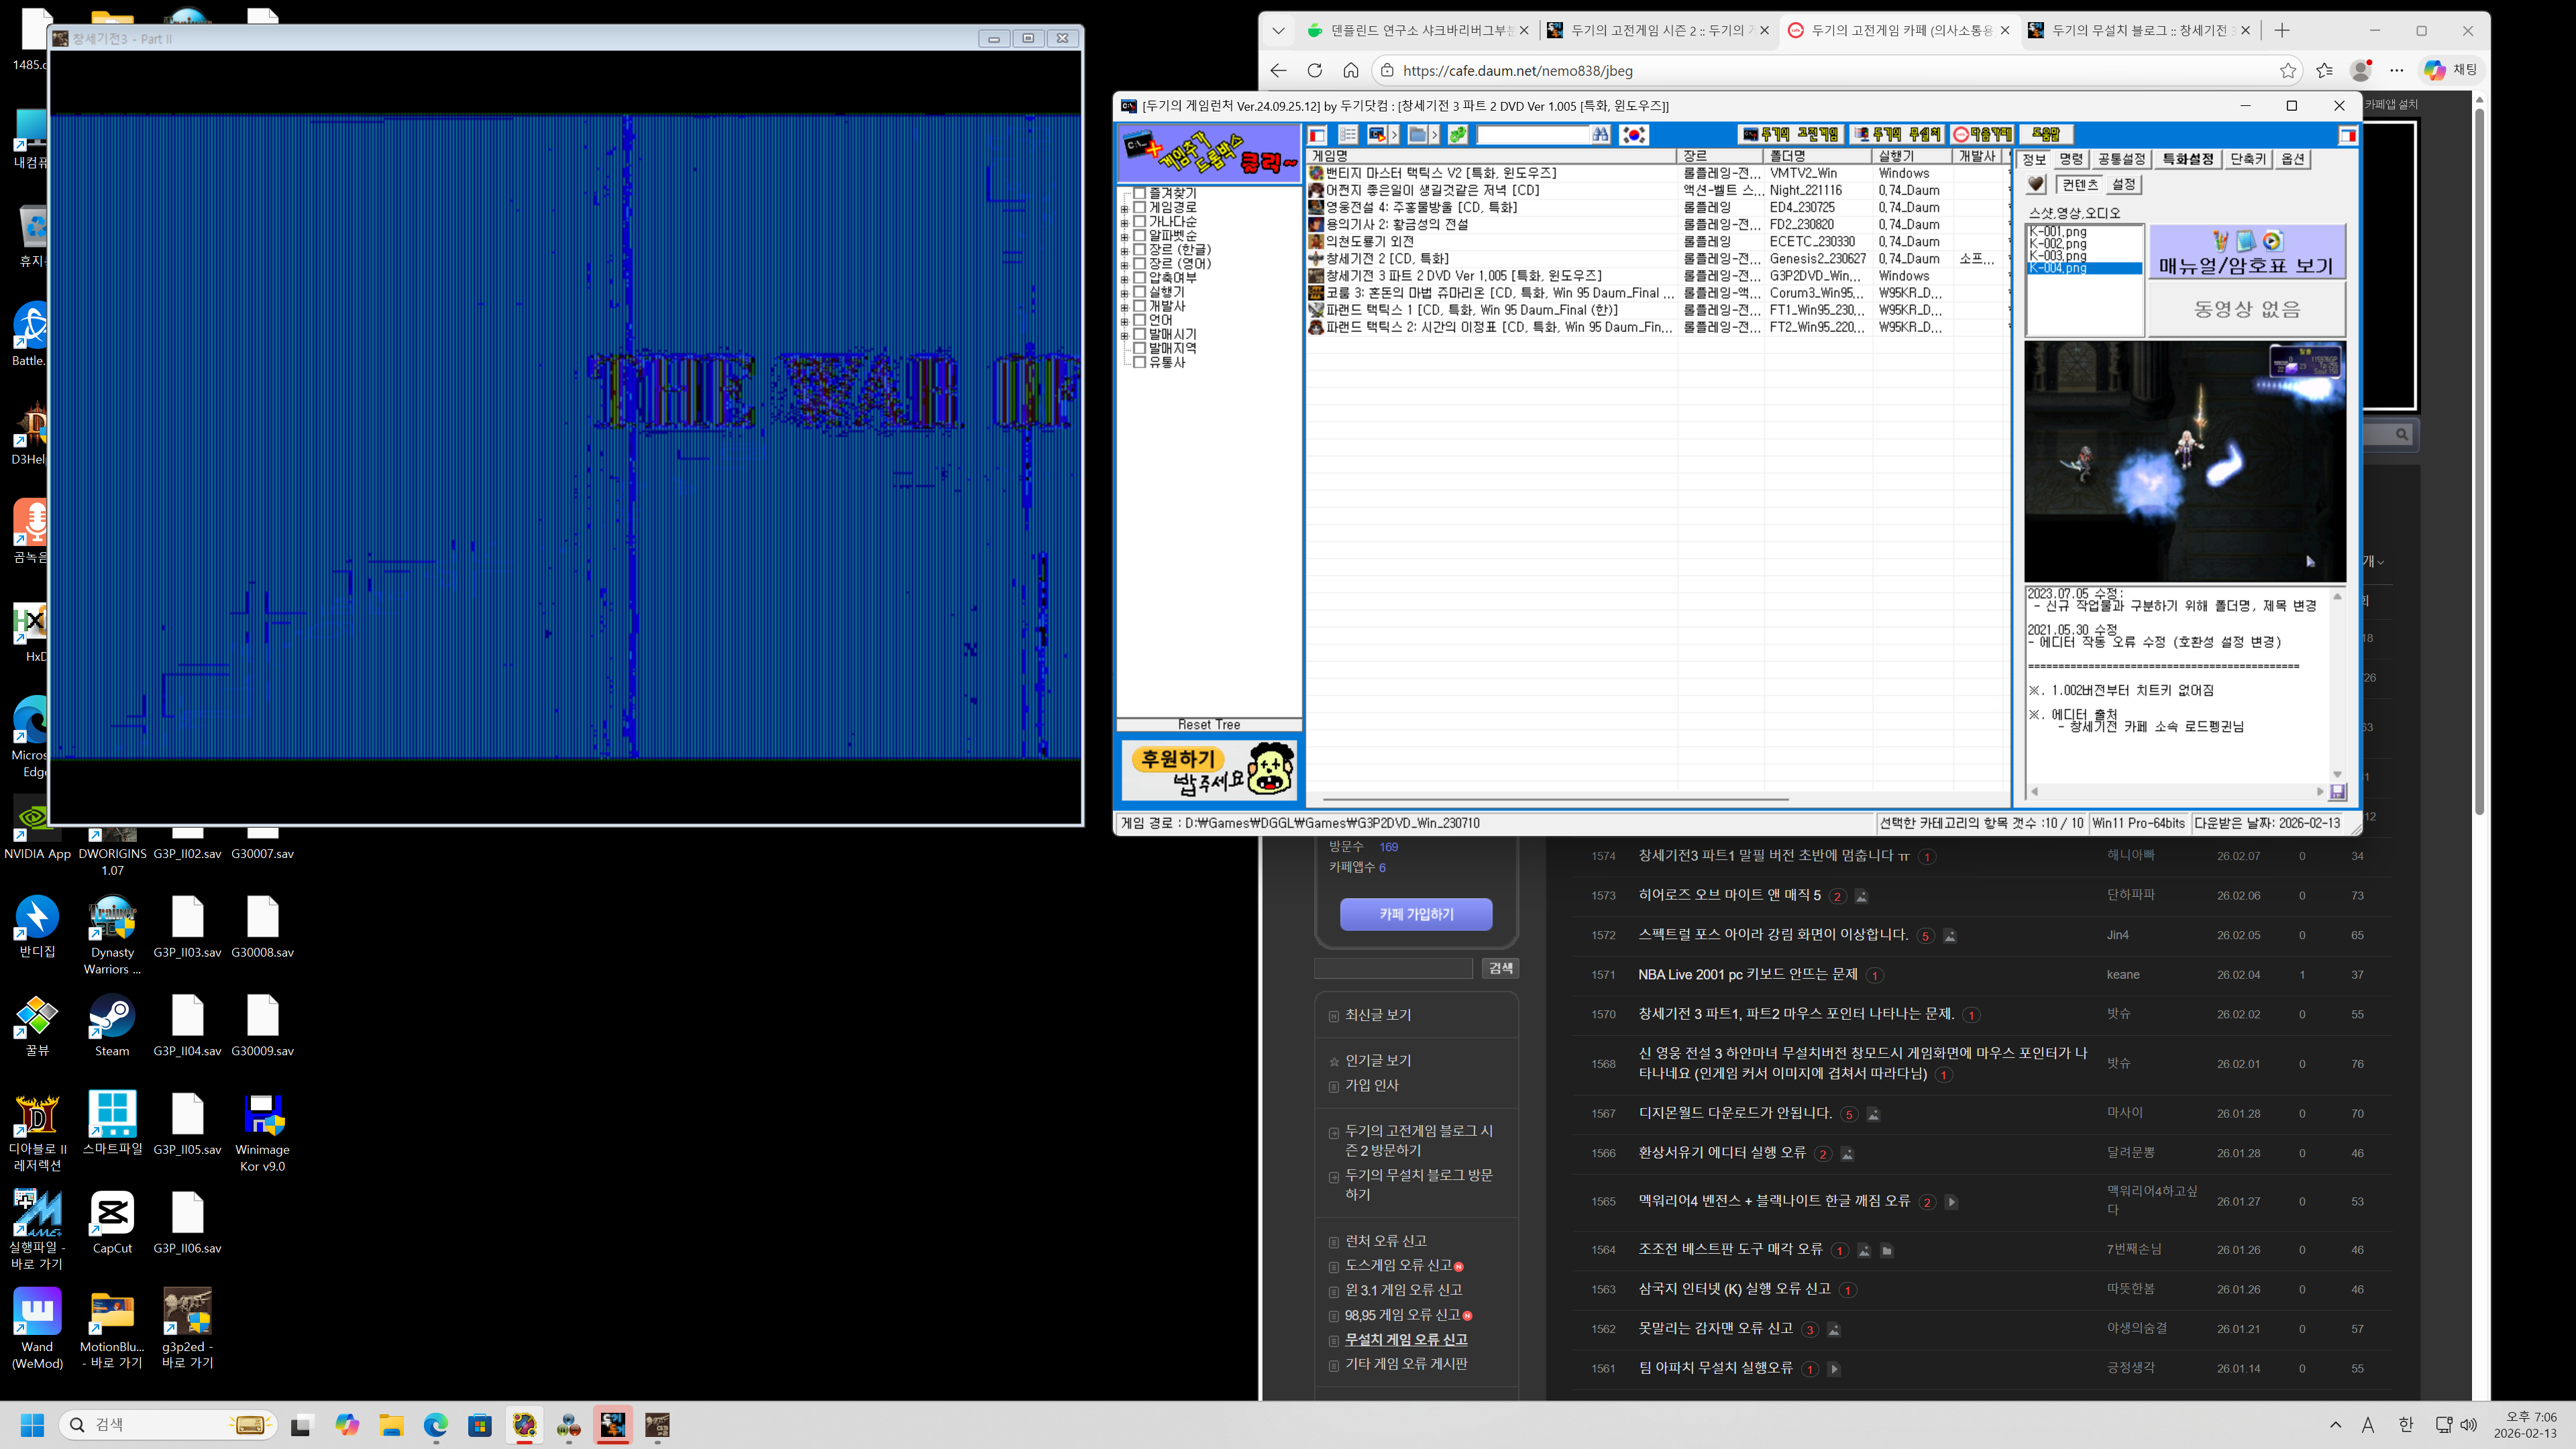Click the save disk icon below notes
2576x1449 pixels.
click(x=2337, y=792)
